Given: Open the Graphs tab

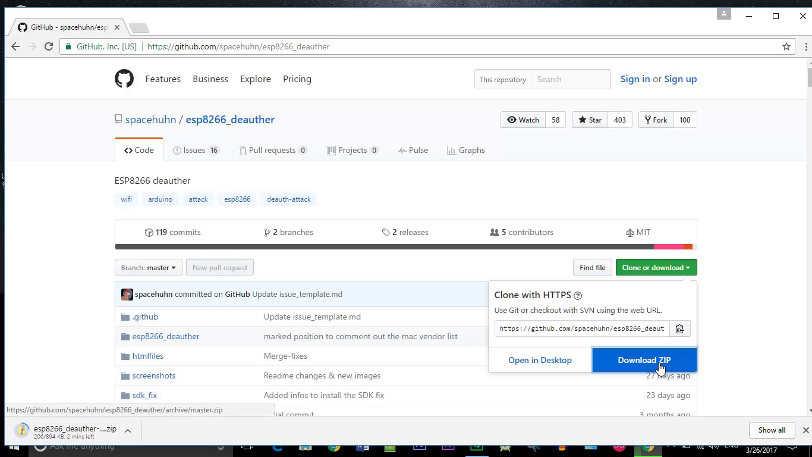Looking at the screenshot, I should [466, 150].
